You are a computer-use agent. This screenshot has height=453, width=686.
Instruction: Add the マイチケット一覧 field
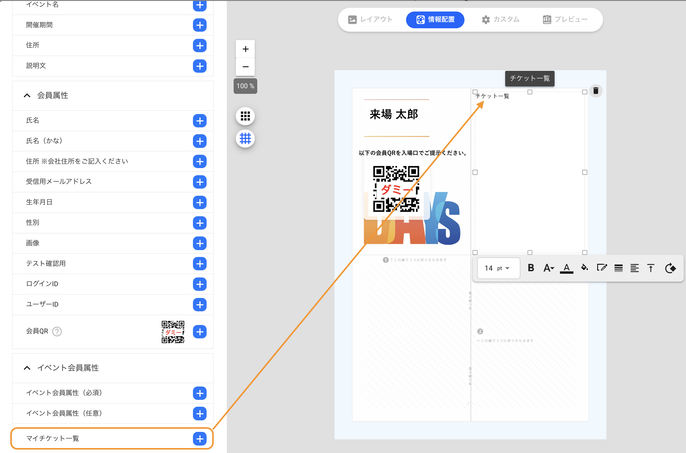[199, 439]
